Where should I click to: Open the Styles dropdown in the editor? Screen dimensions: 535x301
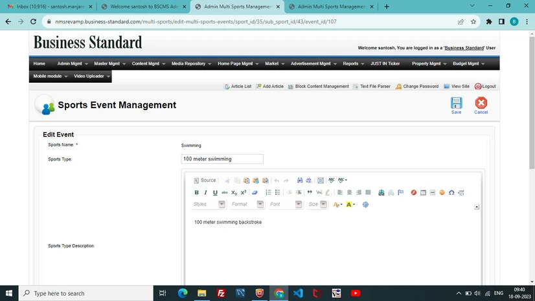[x=209, y=205]
